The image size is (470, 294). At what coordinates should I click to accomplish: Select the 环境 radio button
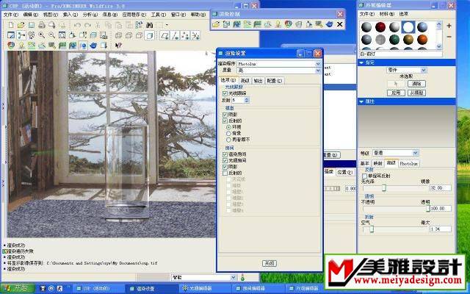(229, 127)
